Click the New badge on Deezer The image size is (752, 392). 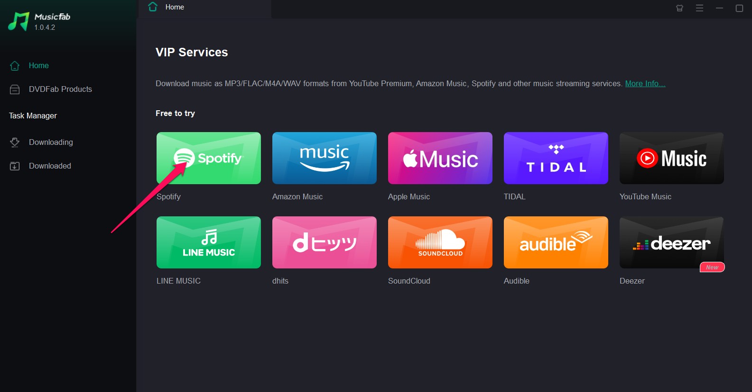pyautogui.click(x=712, y=267)
